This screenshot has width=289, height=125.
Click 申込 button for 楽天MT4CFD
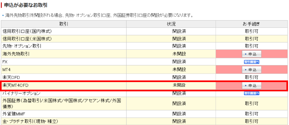251,86
